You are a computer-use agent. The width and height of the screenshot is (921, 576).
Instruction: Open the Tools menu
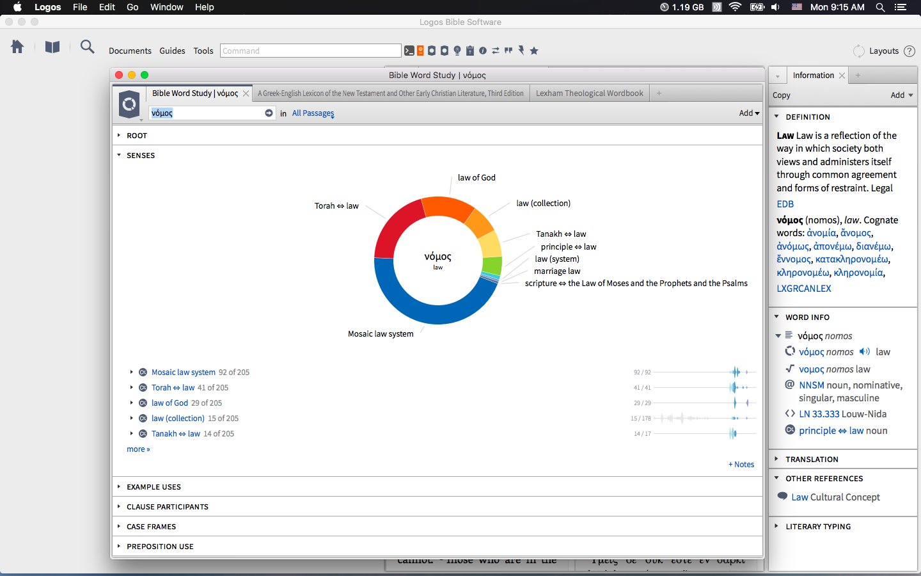[203, 51]
